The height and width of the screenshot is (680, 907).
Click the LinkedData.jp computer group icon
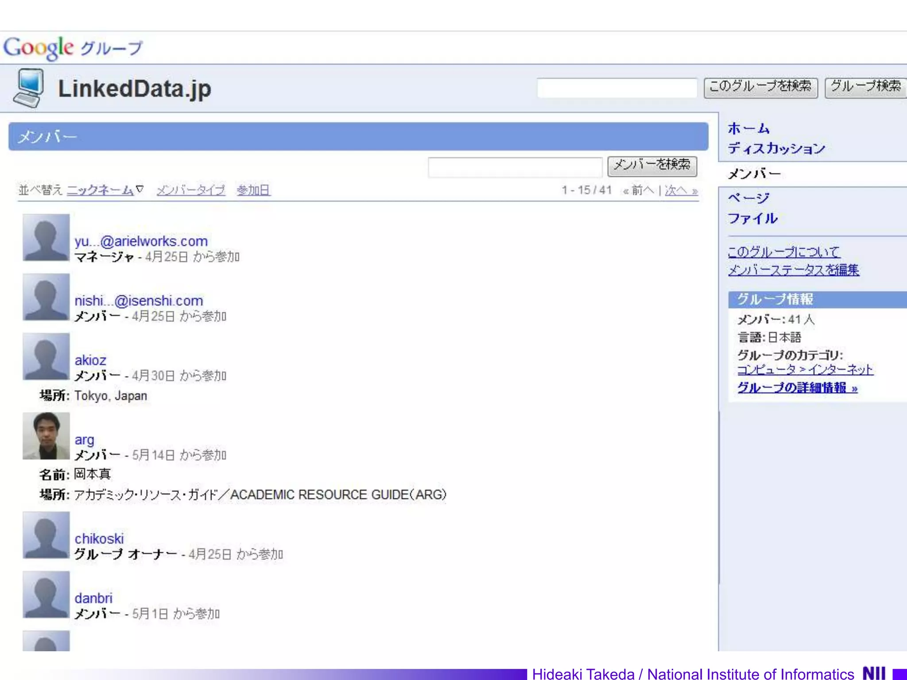point(29,88)
